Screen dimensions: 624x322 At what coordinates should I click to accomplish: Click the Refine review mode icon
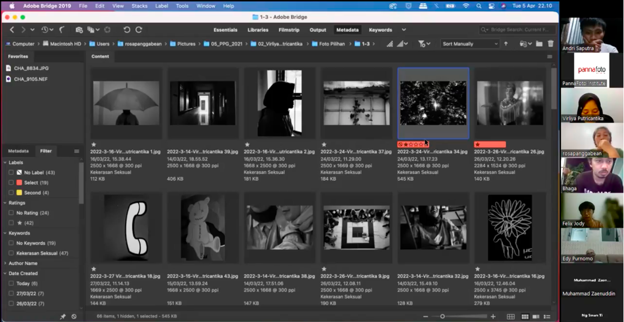click(91, 30)
